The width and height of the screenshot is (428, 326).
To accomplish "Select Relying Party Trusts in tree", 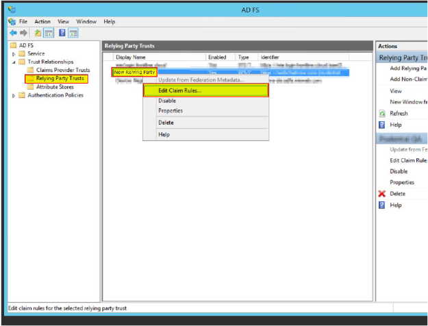I will click(60, 79).
